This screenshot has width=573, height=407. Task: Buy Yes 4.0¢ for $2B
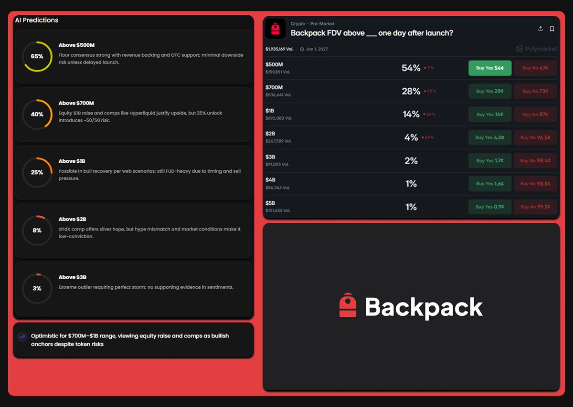[x=490, y=137]
